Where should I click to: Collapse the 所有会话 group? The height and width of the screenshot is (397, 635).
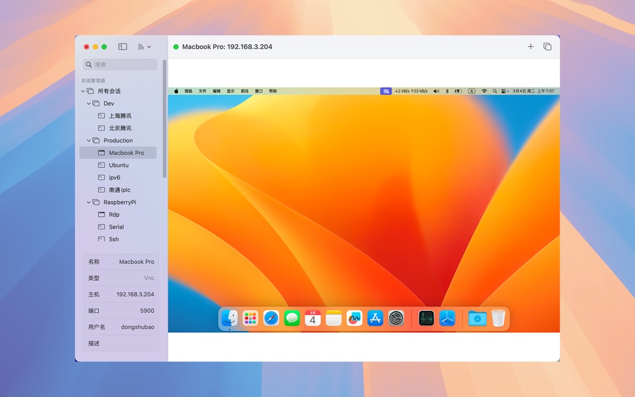(83, 91)
